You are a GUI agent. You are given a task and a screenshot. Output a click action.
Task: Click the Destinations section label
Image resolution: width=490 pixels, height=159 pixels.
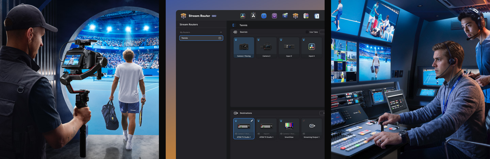point(246,113)
